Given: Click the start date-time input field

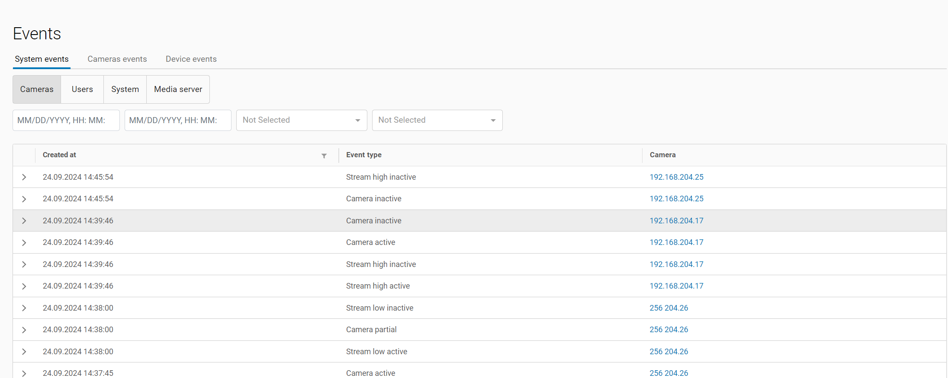Looking at the screenshot, I should (66, 120).
